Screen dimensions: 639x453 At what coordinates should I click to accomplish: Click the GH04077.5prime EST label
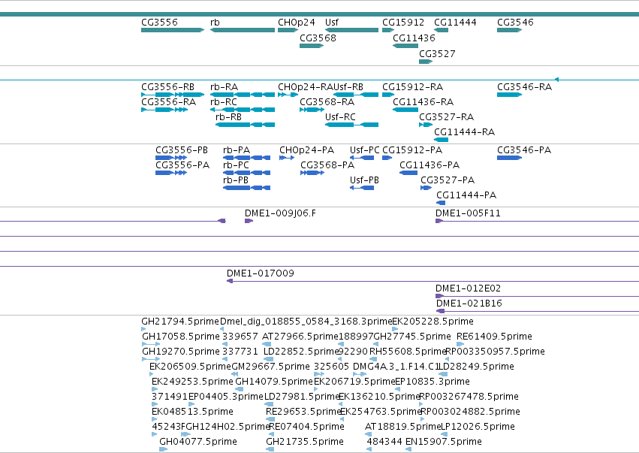(198, 442)
